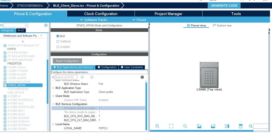The width and height of the screenshot is (272, 133).
Task: Click the collapse arrow above FATFS list
Action: click(23, 42)
